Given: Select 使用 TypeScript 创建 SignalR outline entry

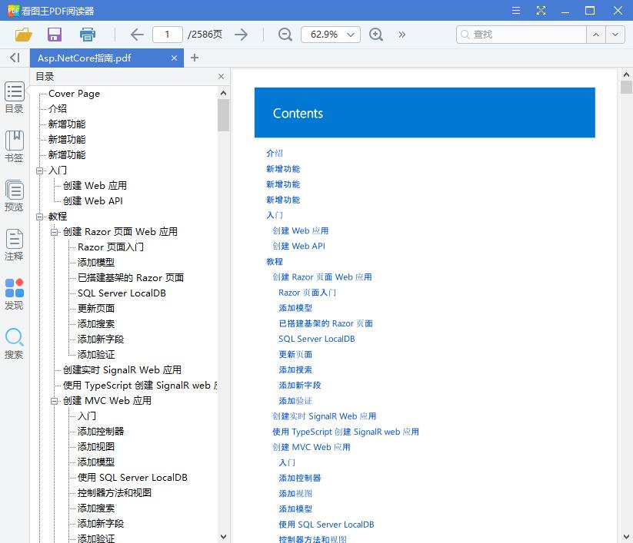Looking at the screenshot, I should click(140, 386).
